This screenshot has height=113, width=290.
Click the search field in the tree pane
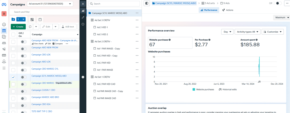pyautogui.click(x=114, y=4)
